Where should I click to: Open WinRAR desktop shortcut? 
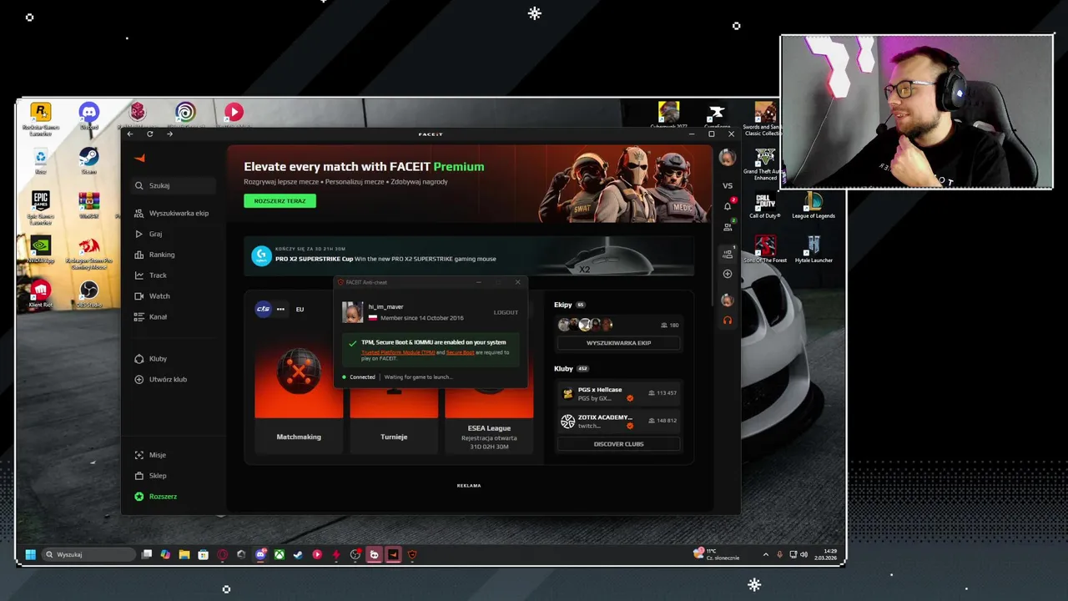tap(88, 205)
